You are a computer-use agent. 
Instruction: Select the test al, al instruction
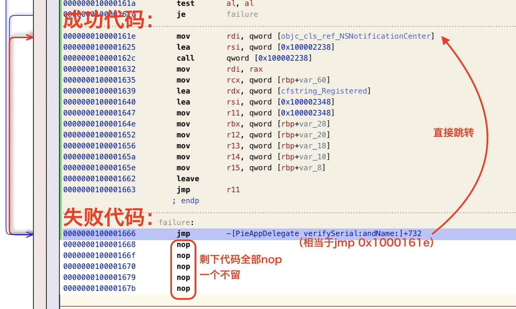point(215,4)
